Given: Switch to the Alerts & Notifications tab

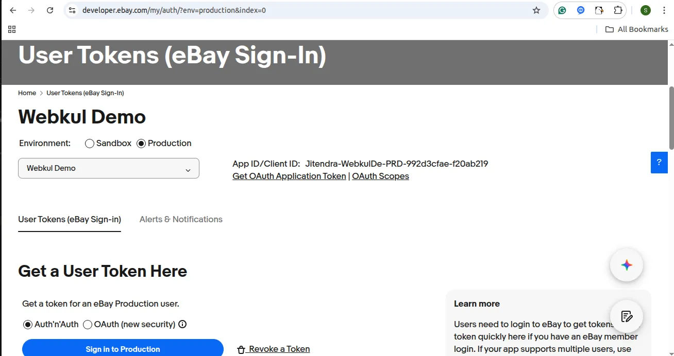Looking at the screenshot, I should point(181,219).
